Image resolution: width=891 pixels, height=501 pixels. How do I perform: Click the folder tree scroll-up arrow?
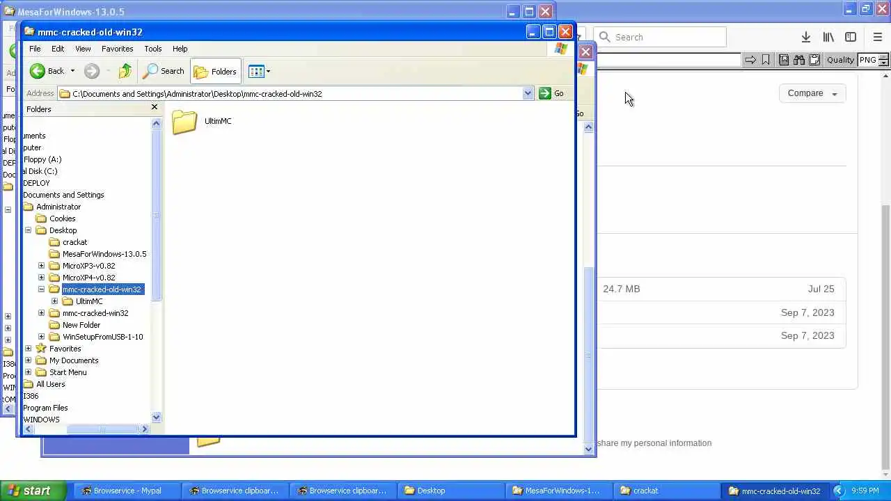(x=156, y=123)
